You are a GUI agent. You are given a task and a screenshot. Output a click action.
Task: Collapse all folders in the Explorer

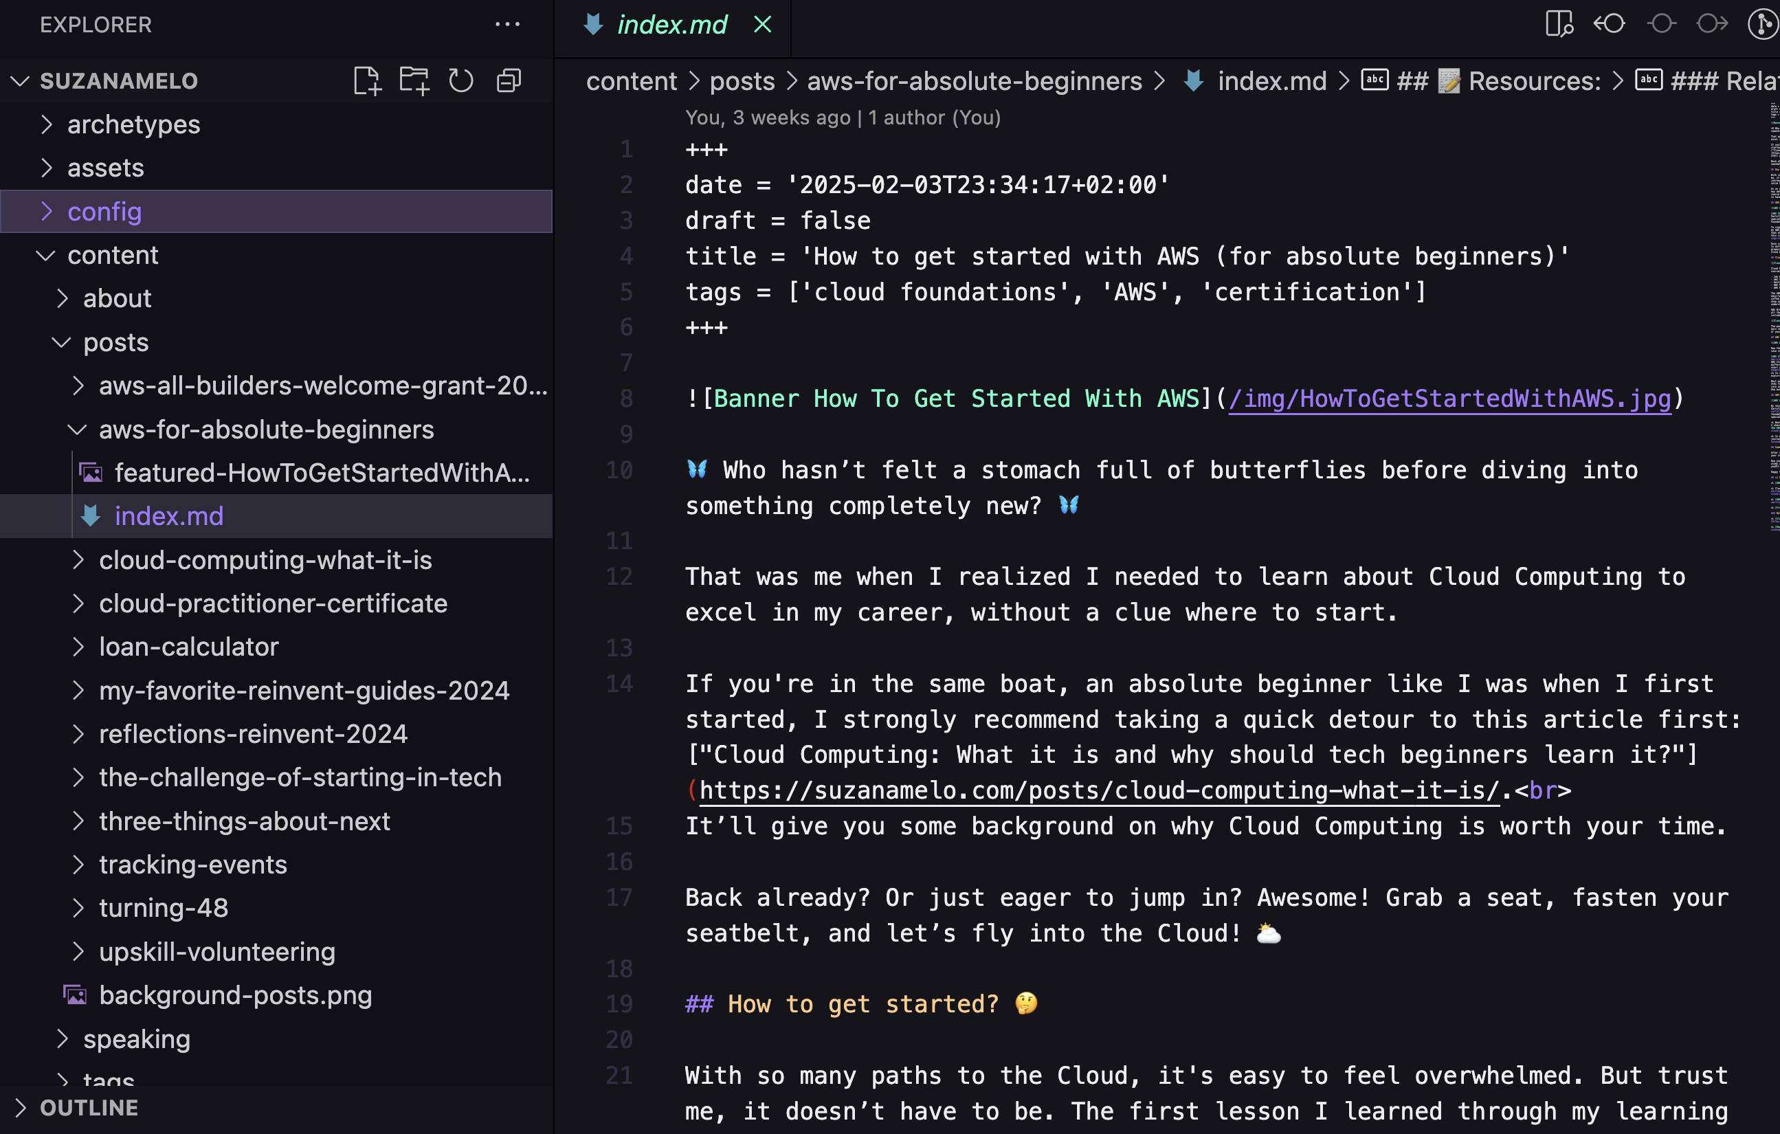coord(509,80)
